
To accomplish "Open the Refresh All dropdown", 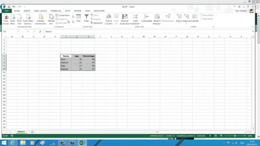I will tap(51, 22).
